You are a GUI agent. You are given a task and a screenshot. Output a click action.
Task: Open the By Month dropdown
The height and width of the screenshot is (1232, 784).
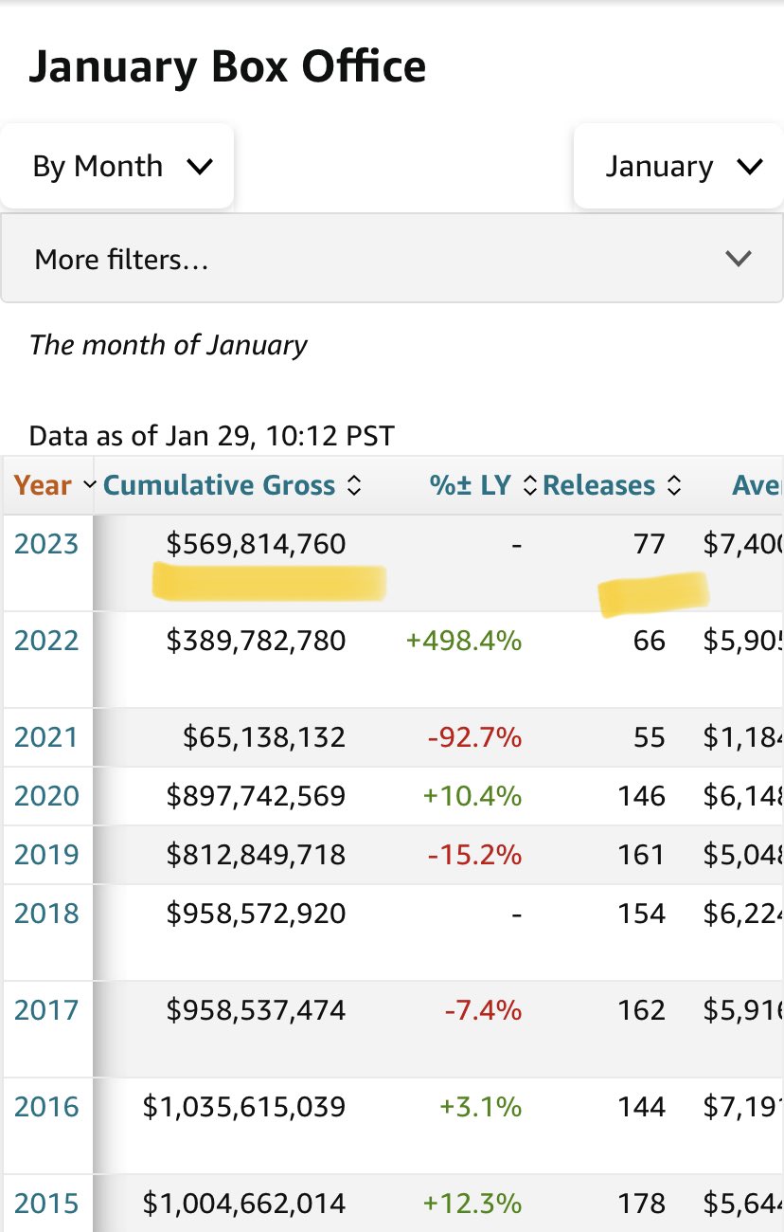pos(116,167)
